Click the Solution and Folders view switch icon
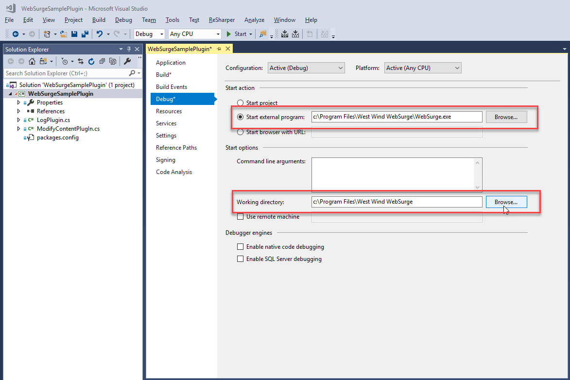Image resolution: width=570 pixels, height=380 pixels. click(43, 61)
